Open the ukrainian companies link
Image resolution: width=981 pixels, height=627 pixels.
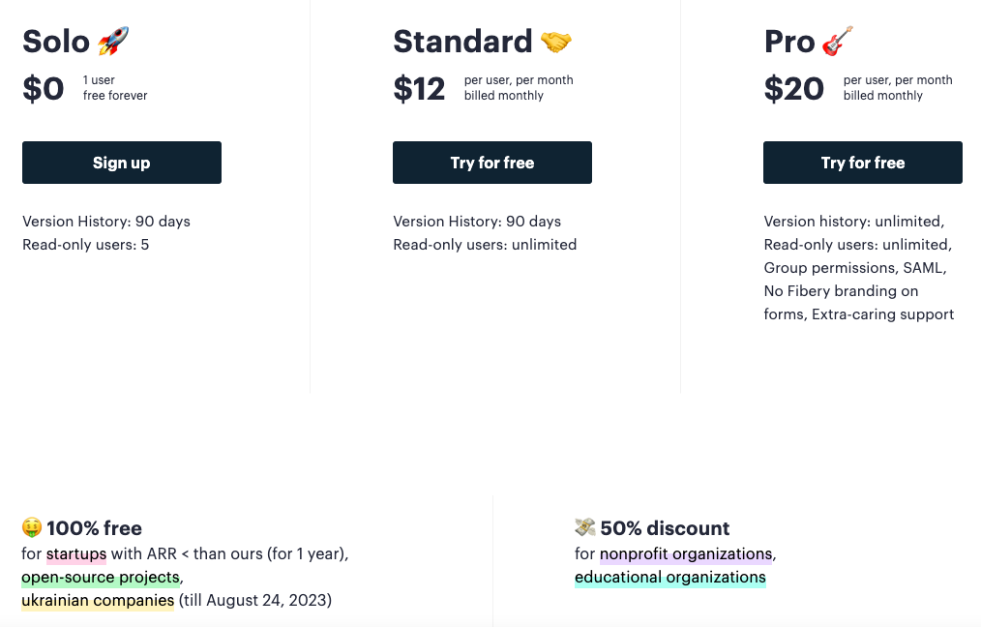(x=98, y=600)
